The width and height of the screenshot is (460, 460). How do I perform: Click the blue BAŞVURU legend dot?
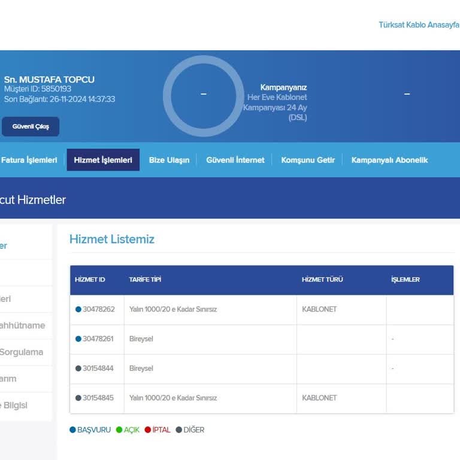[72, 430]
